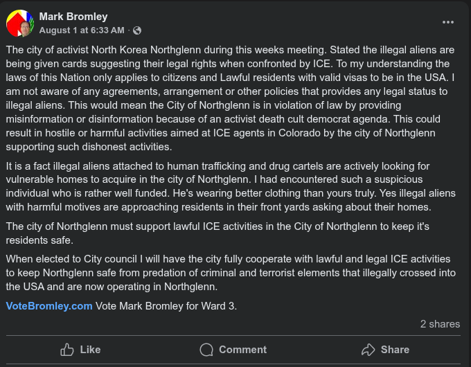Click the paragraph starting 'It is a fact'
471x367 pixels.
(229, 187)
